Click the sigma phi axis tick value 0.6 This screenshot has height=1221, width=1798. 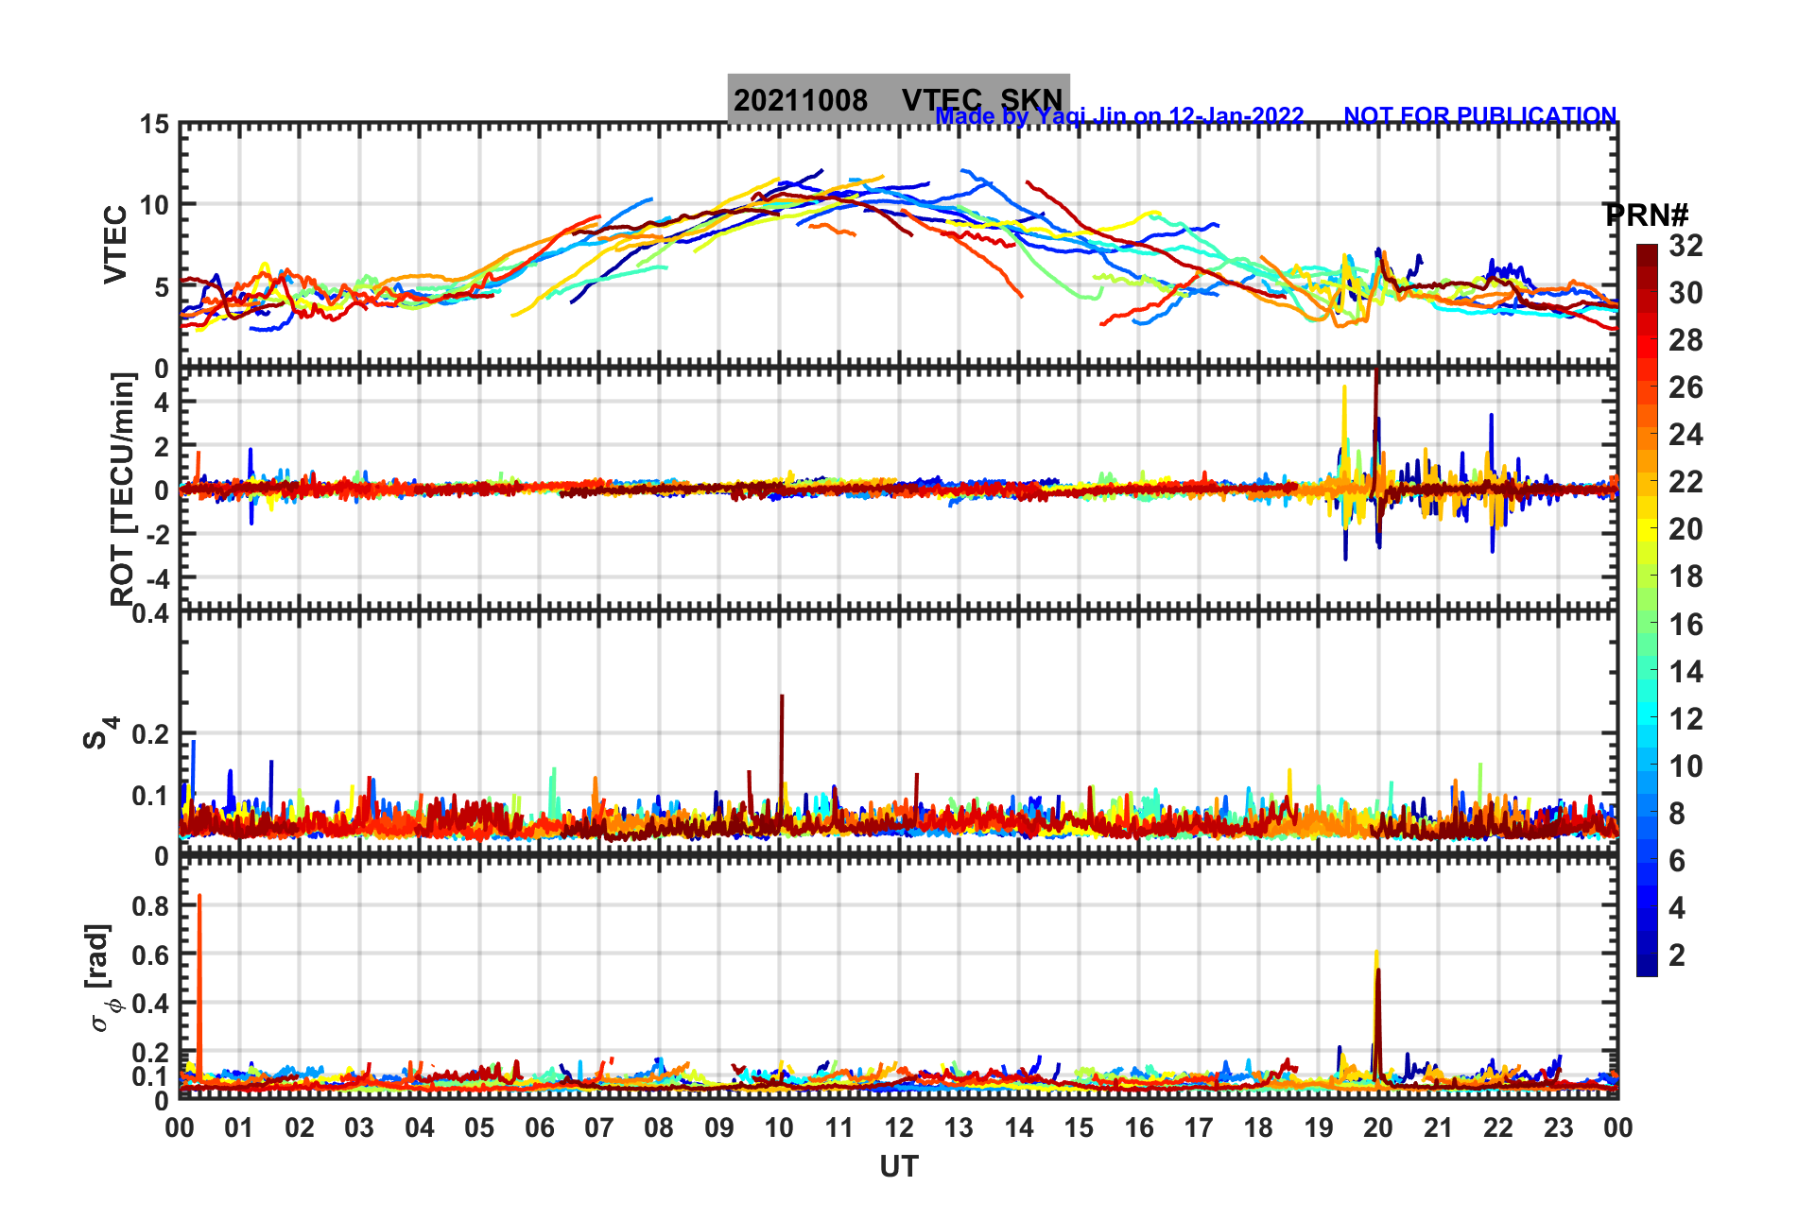coord(151,955)
